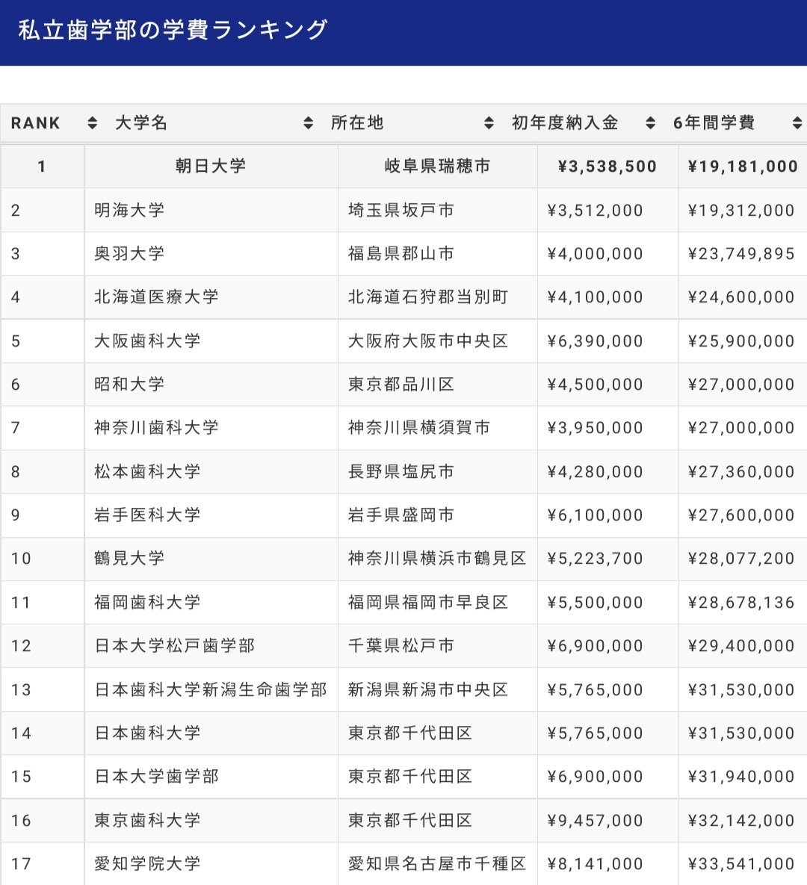Select 福岡歯科大学 university name
The image size is (807, 885).
pyautogui.click(x=147, y=602)
